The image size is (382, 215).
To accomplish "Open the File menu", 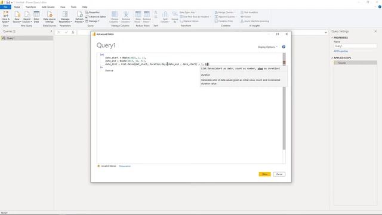I will click(x=5, y=7).
